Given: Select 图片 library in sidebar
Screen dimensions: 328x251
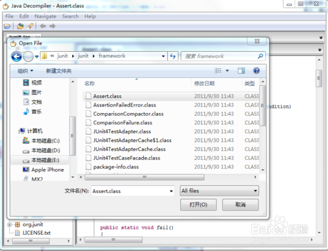Looking at the screenshot, I should 32,93.
